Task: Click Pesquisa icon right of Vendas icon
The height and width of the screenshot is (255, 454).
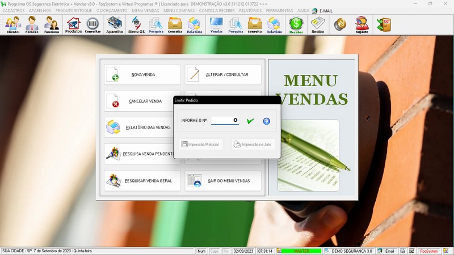Action: point(236,25)
